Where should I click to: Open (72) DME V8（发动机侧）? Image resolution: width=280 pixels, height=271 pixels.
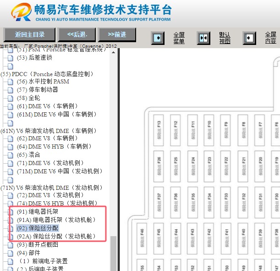(x=50, y=195)
